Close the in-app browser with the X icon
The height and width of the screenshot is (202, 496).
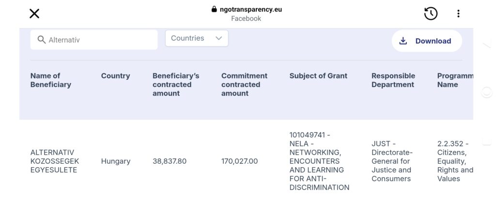[x=34, y=14]
